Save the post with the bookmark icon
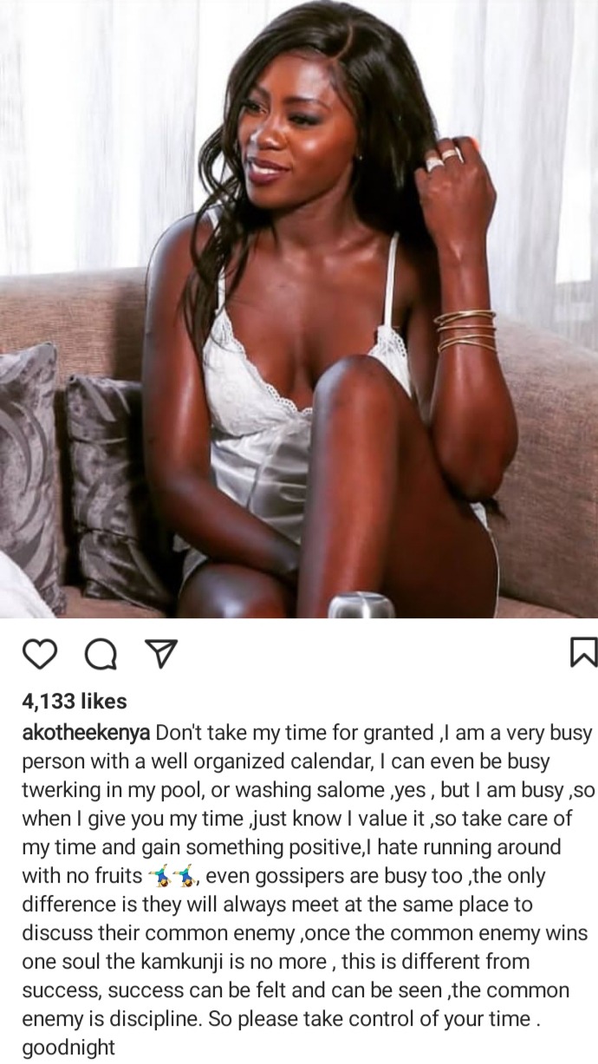 tap(583, 653)
